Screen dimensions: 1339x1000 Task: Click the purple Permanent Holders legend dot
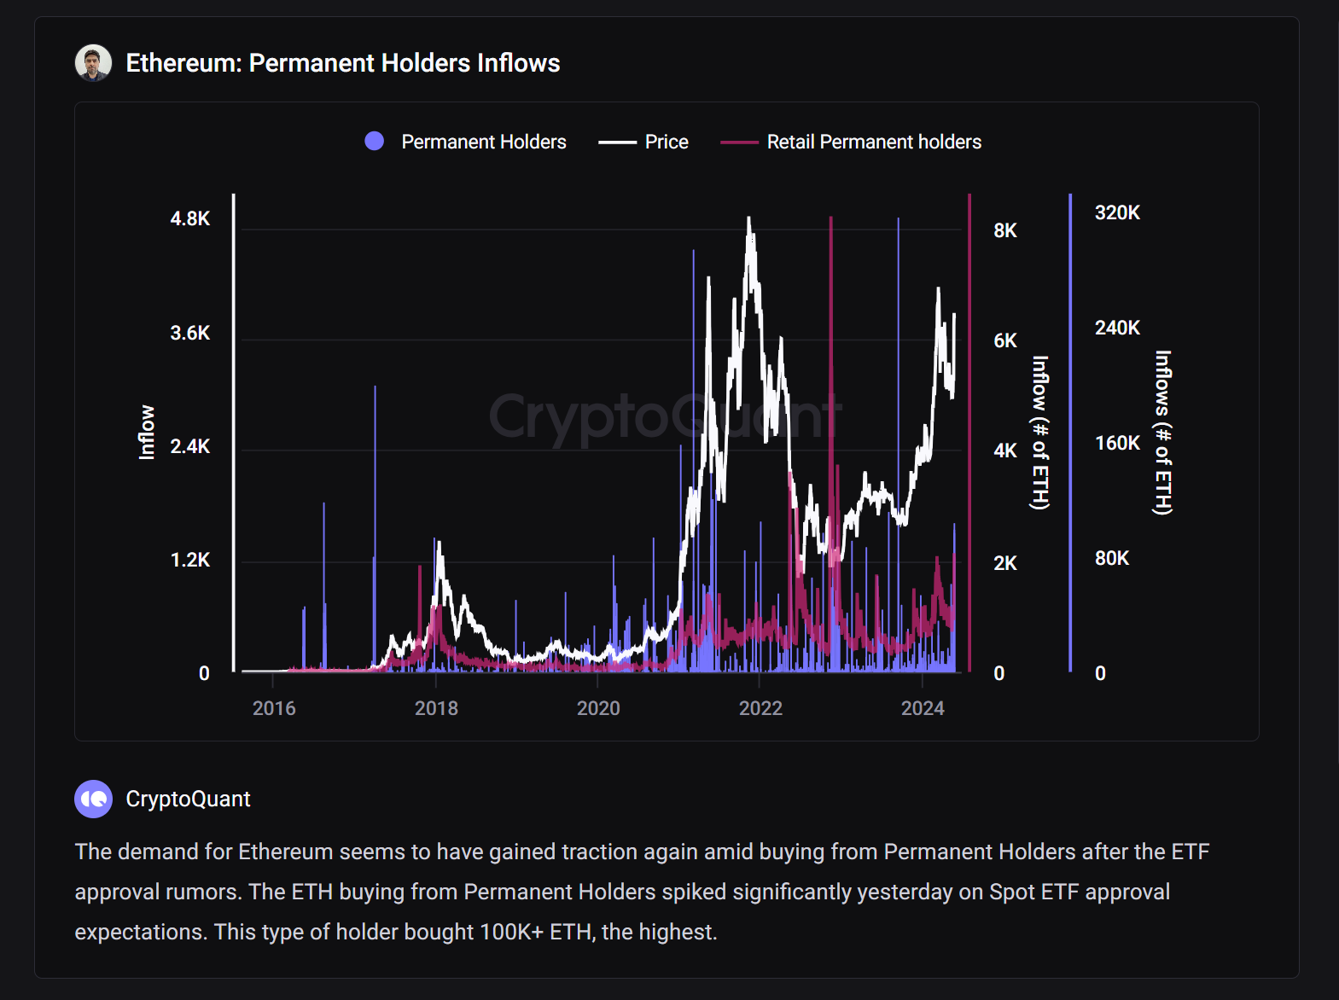click(x=374, y=142)
